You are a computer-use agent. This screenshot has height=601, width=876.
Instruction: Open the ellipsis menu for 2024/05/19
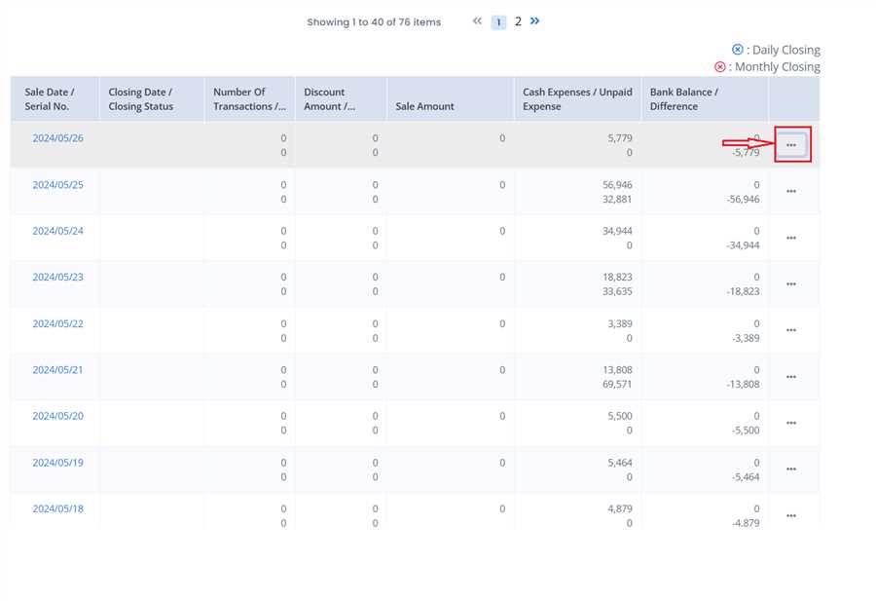point(790,470)
